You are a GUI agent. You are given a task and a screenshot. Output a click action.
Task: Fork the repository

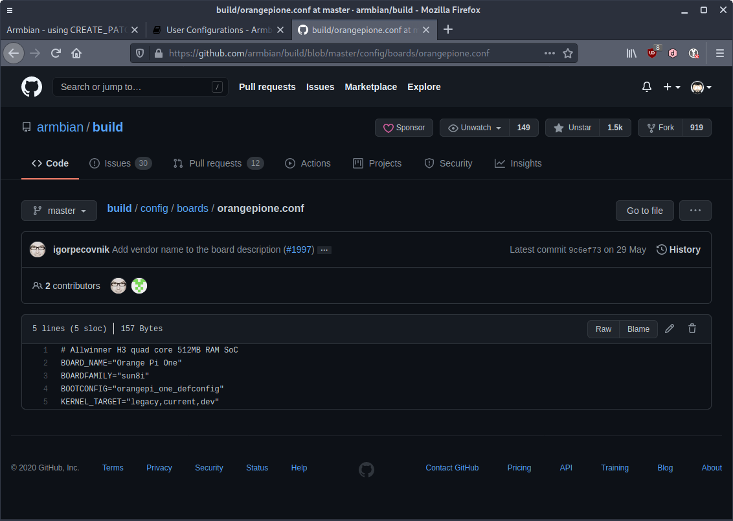pyautogui.click(x=660, y=128)
